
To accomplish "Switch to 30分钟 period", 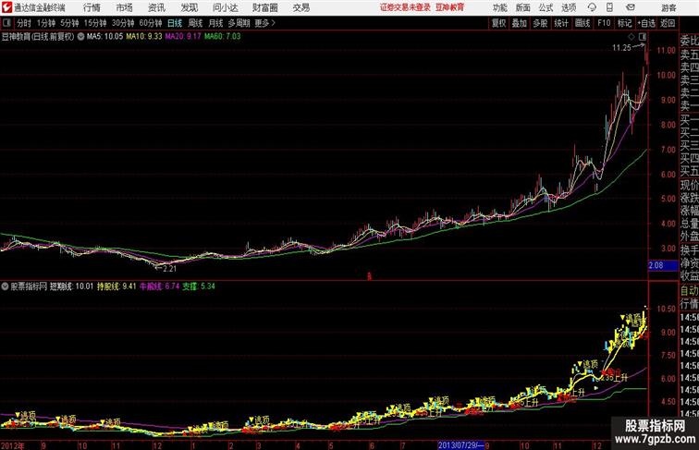I will [123, 23].
